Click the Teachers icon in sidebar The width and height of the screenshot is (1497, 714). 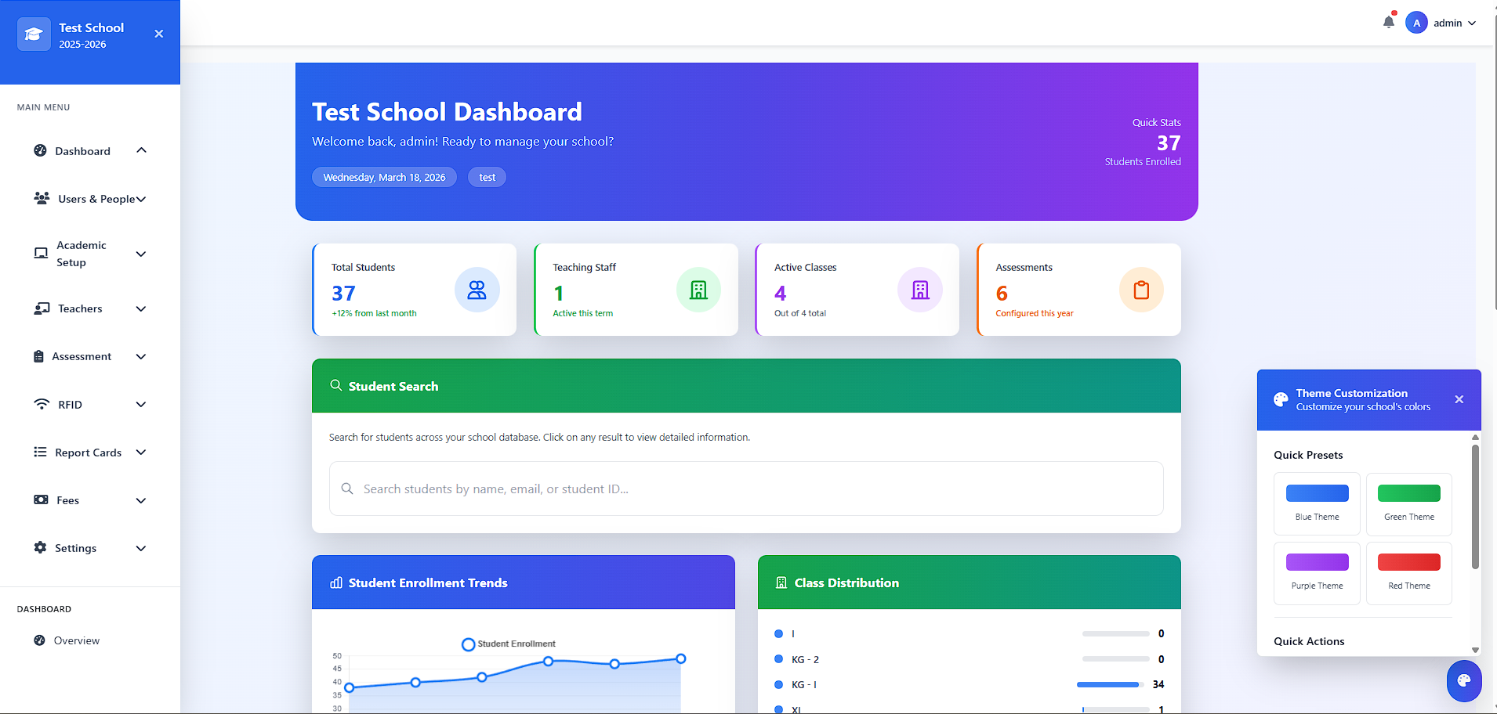42,308
